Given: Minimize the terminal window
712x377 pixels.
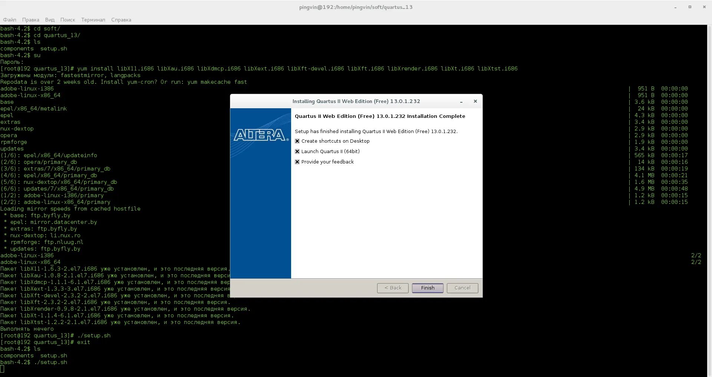Looking at the screenshot, I should [x=676, y=7].
